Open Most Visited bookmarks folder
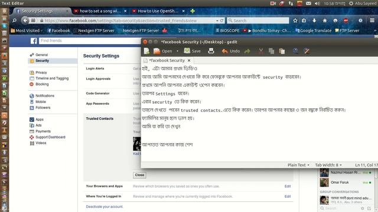The image size is (378, 212). point(27,31)
